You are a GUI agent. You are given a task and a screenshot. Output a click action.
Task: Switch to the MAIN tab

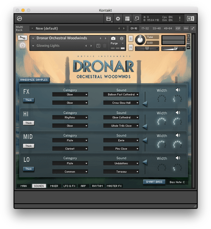point(24,186)
